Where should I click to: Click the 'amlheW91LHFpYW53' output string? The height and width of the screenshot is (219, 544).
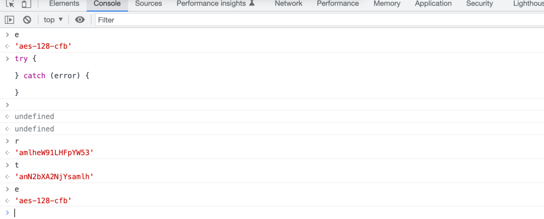tap(54, 153)
